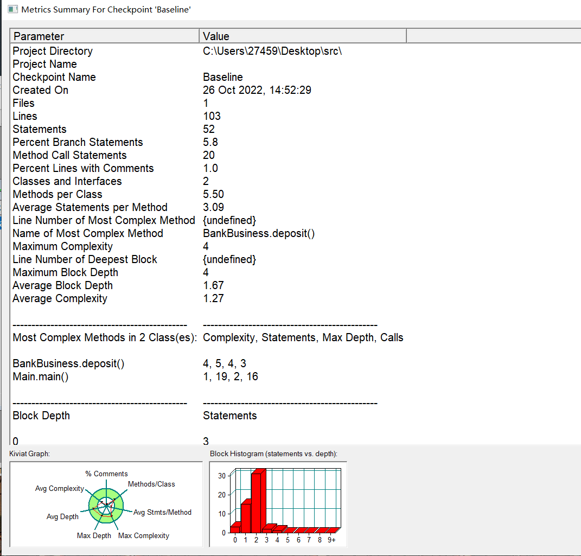Click the Max Complexity label in Kiviat graph
This screenshot has width=581, height=556.
(143, 535)
